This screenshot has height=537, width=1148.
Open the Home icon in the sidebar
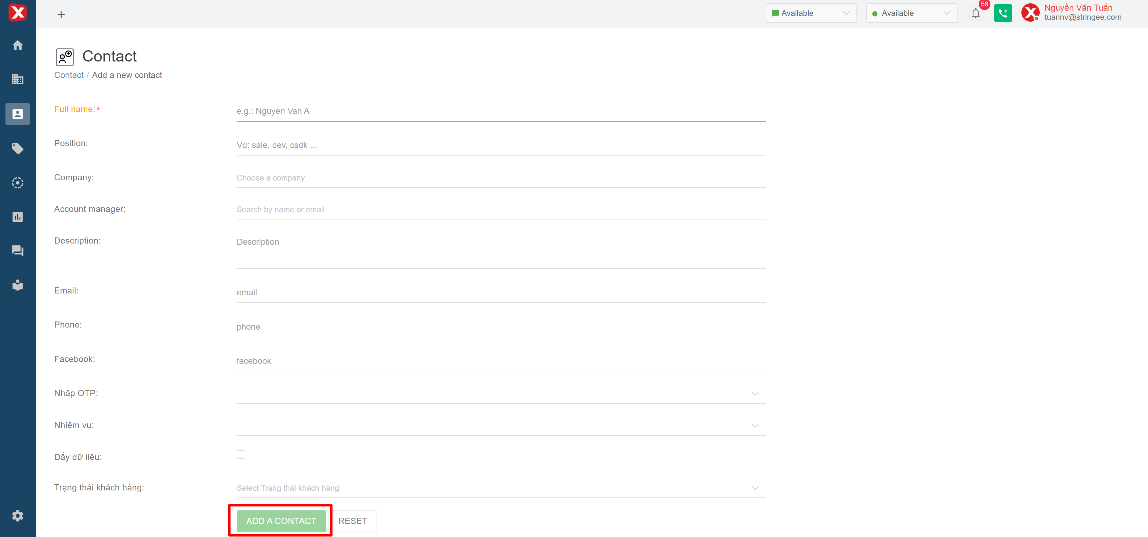tap(17, 45)
